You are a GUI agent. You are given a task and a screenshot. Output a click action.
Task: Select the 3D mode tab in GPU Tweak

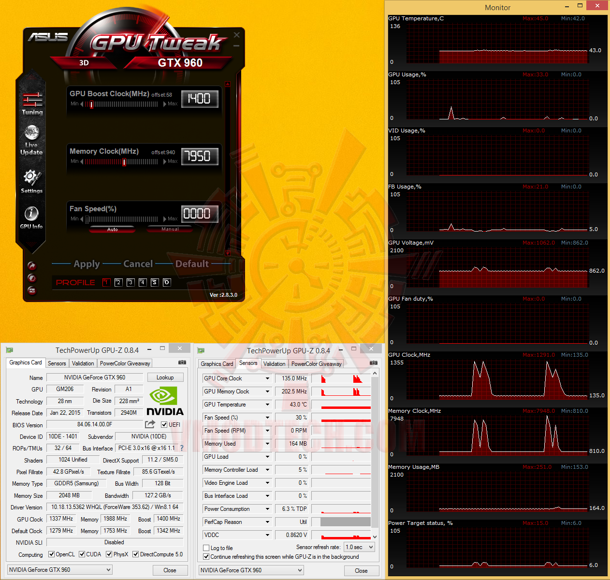pyautogui.click(x=84, y=63)
